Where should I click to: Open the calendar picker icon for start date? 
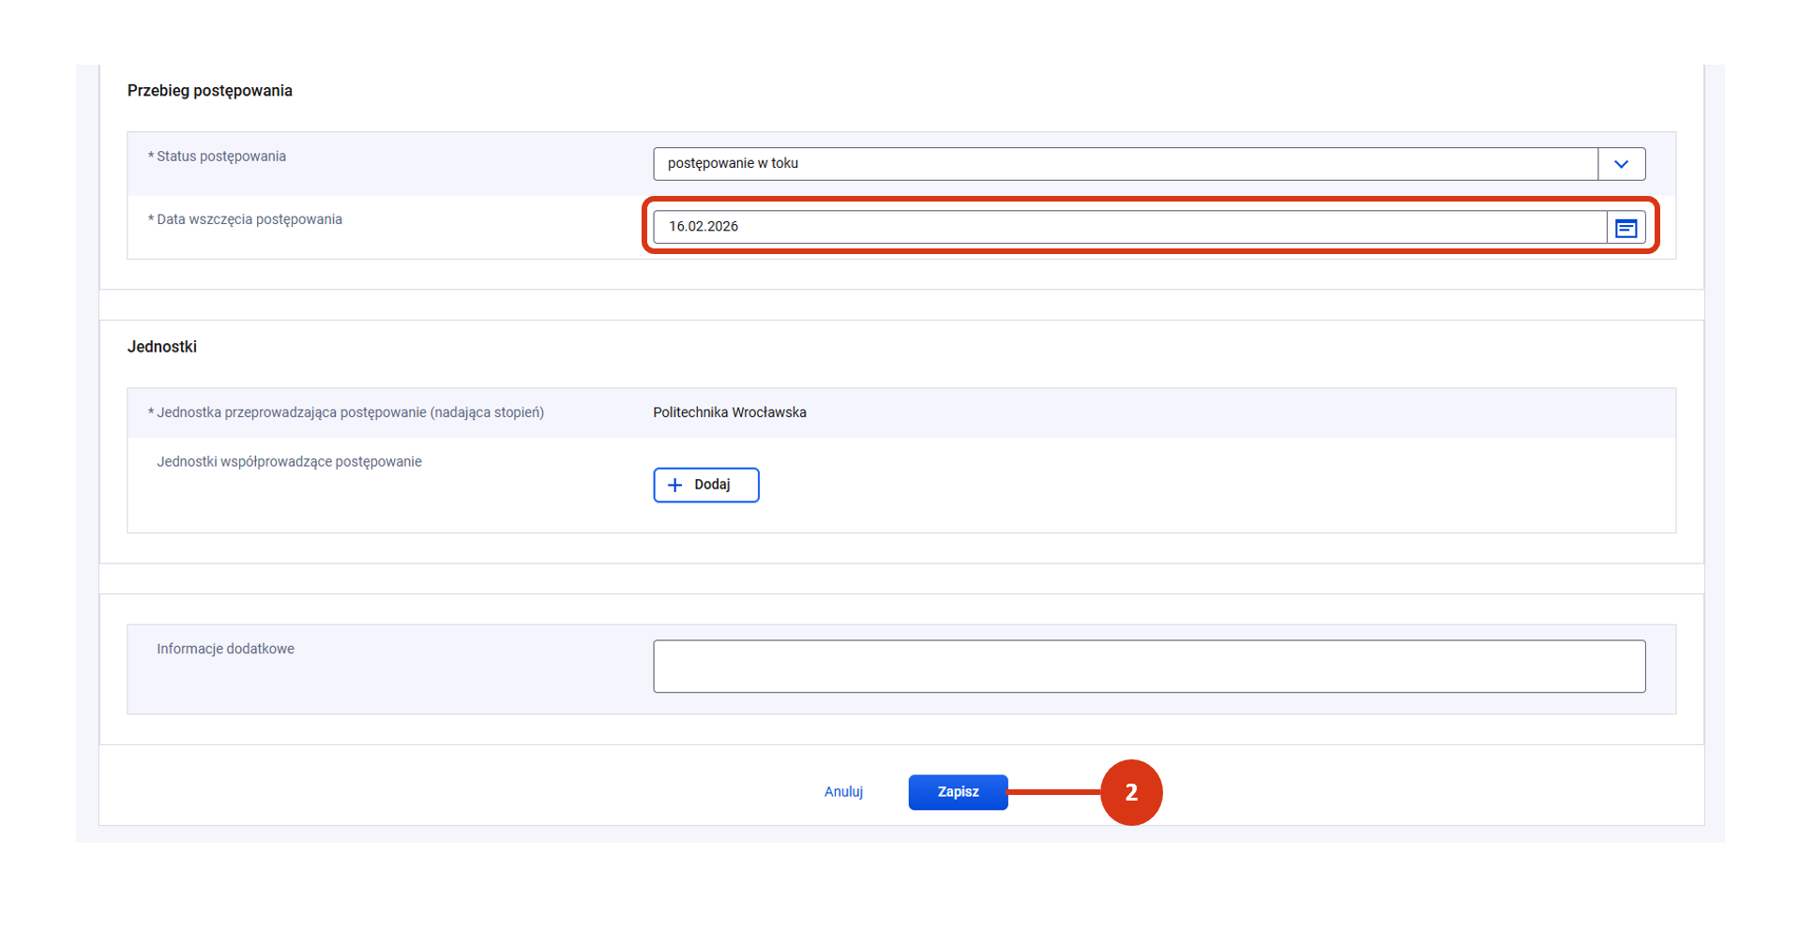coord(1626,228)
